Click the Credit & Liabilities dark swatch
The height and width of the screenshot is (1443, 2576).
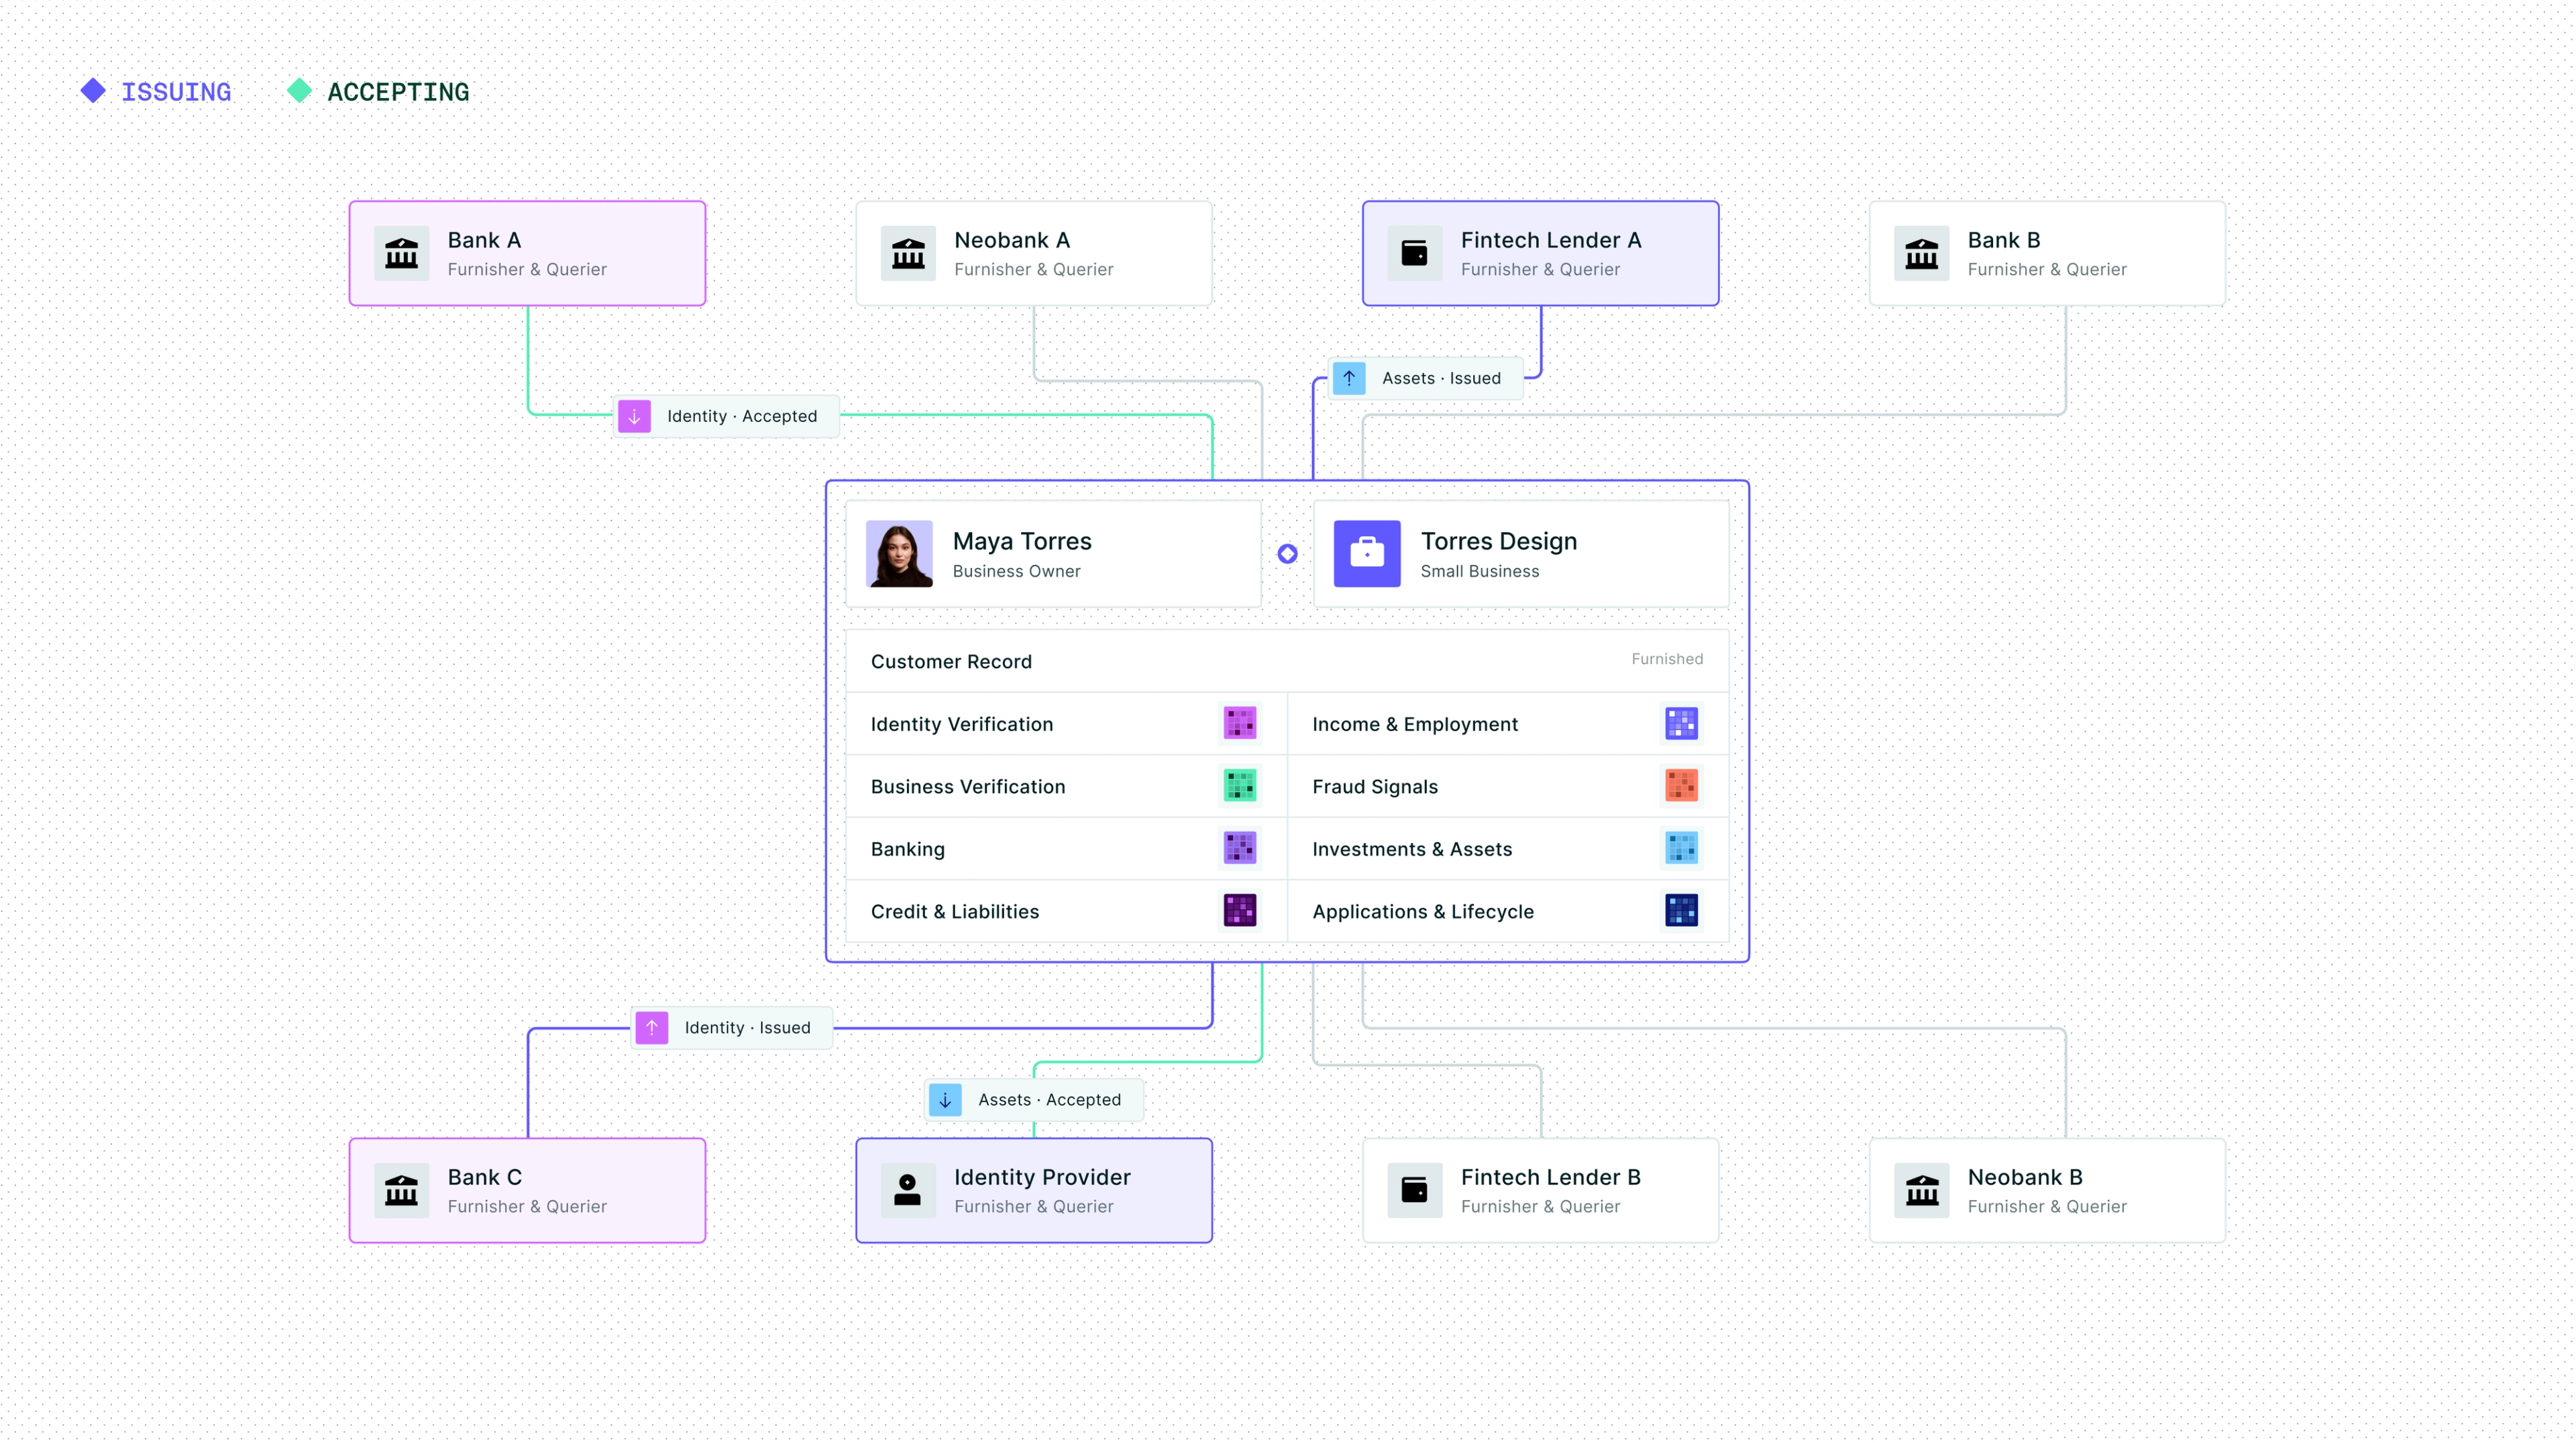click(x=1240, y=910)
